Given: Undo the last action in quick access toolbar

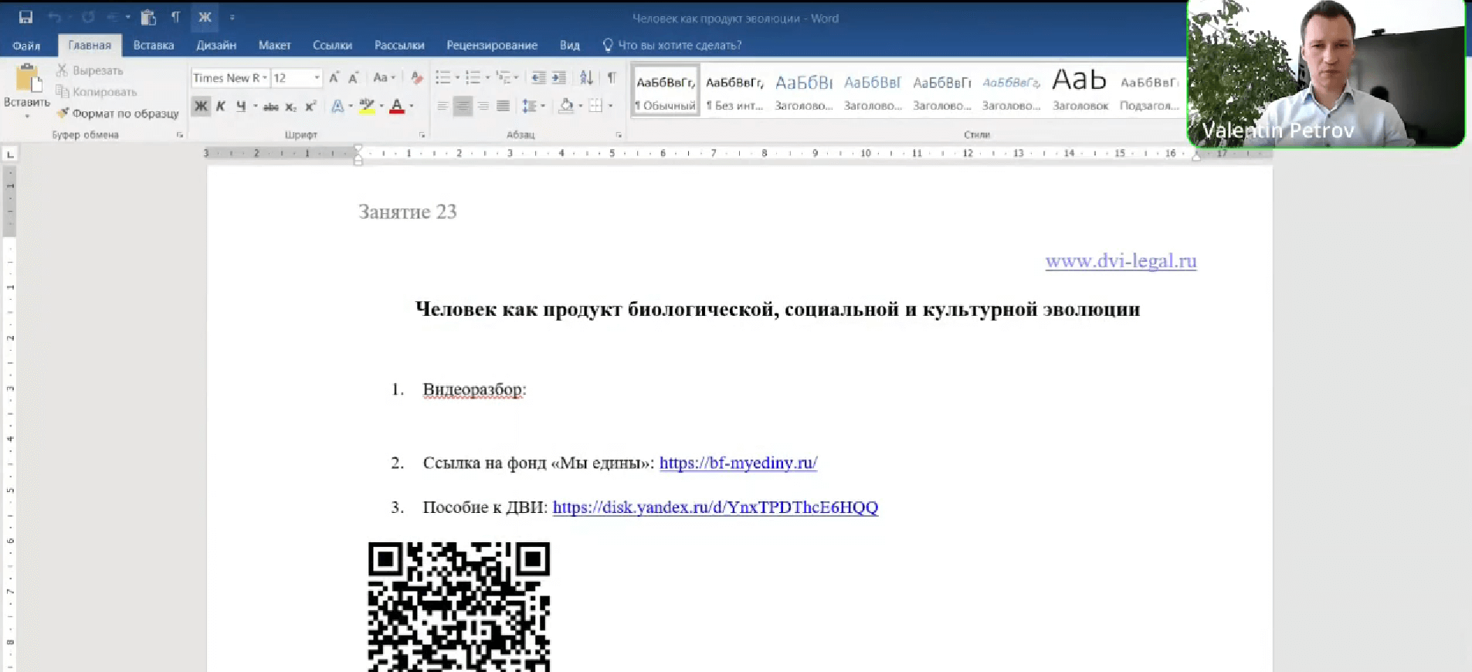Looking at the screenshot, I should pyautogui.click(x=54, y=17).
